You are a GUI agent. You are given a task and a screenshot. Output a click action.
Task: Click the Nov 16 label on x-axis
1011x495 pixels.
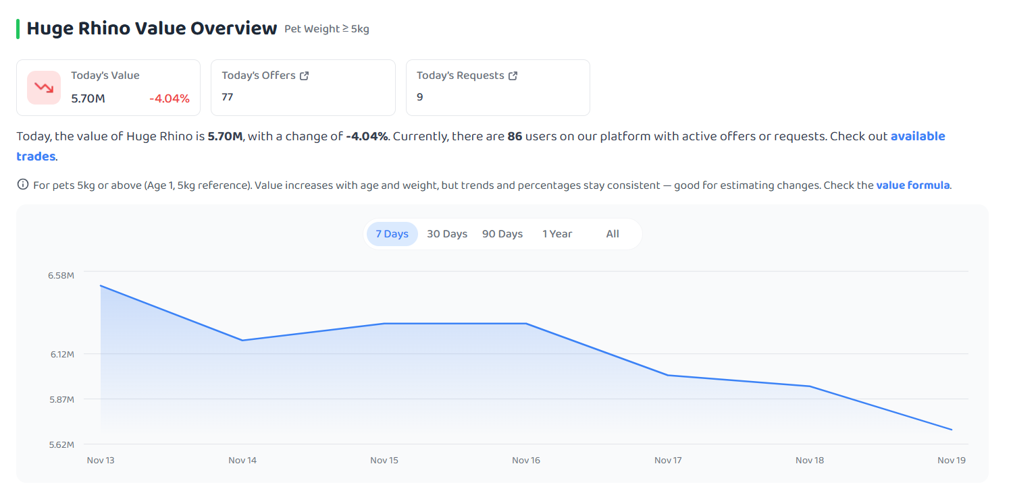(526, 461)
